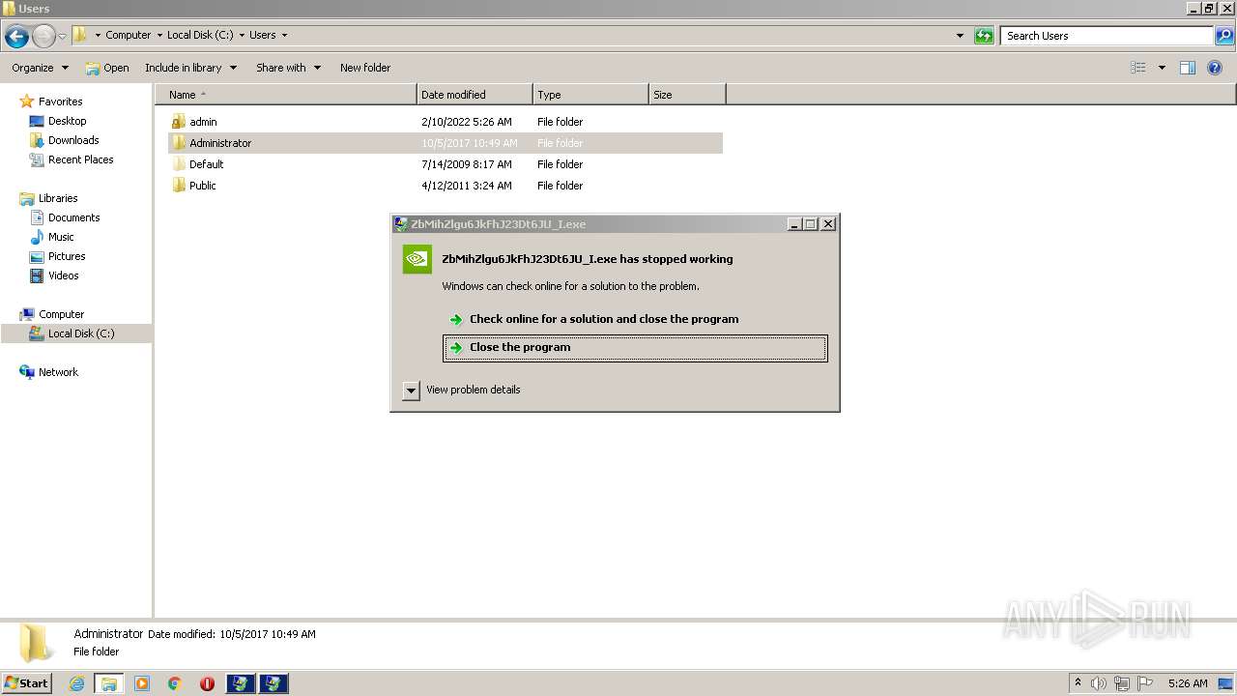
Task: Open Favorites in navigation pane
Action: (60, 101)
